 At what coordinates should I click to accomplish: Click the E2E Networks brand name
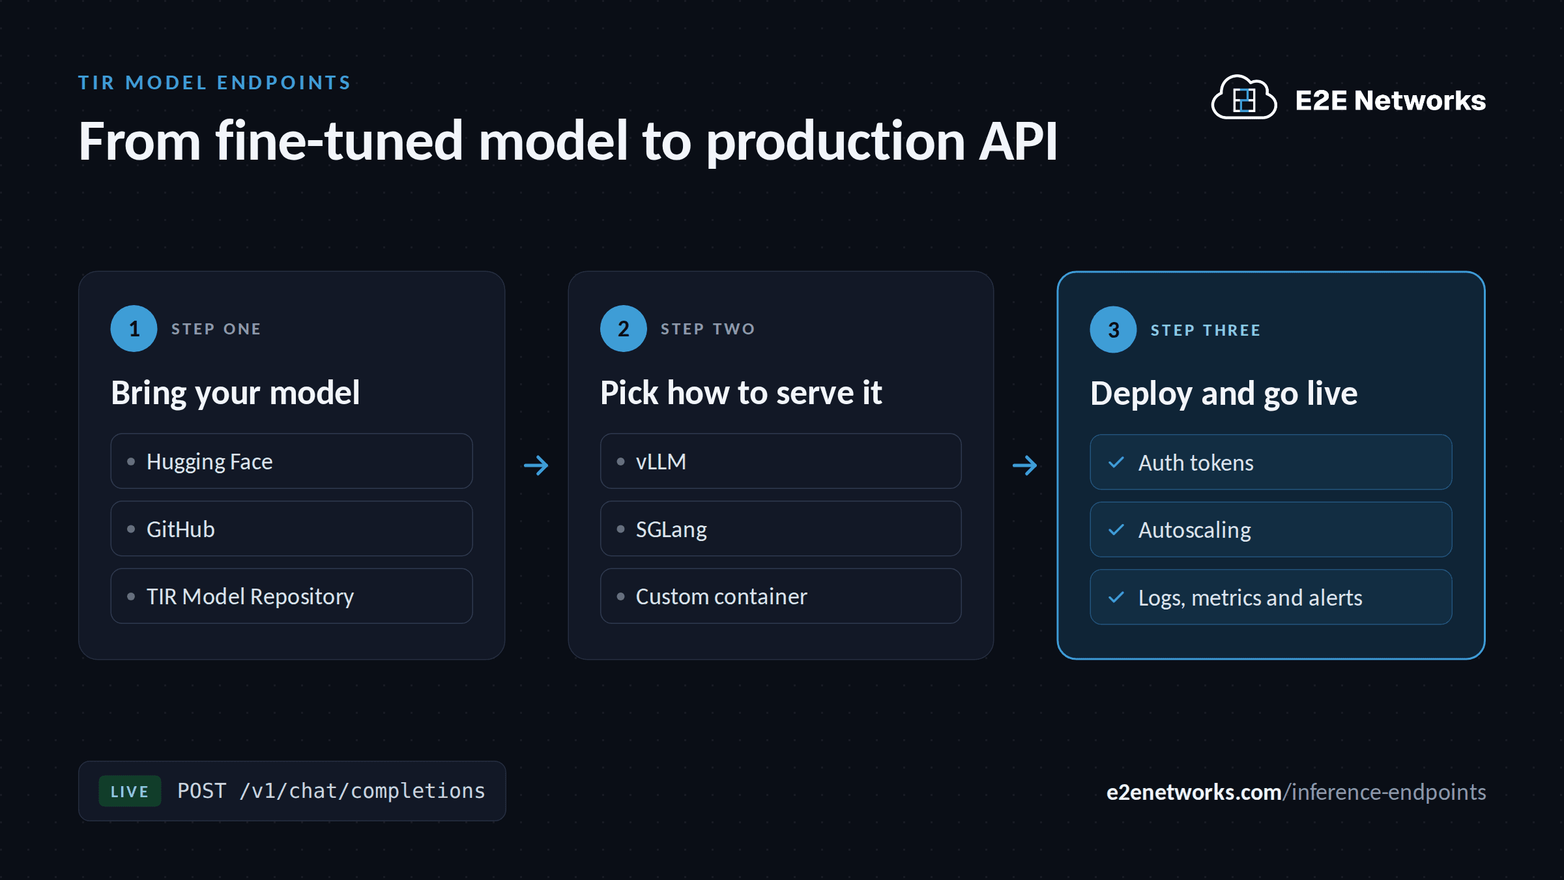pos(1390,100)
